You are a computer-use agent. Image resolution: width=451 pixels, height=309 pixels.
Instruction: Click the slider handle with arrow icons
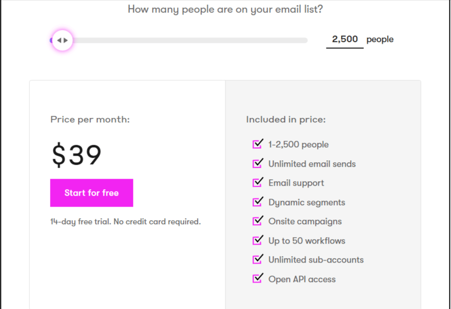pos(61,40)
